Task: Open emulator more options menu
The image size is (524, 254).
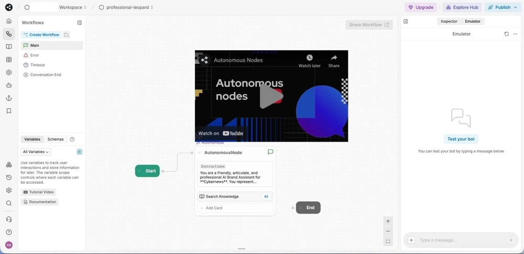Action: pos(515,34)
